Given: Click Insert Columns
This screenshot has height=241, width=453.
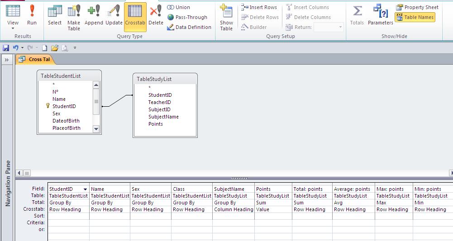Looking at the screenshot, I should (307, 7).
